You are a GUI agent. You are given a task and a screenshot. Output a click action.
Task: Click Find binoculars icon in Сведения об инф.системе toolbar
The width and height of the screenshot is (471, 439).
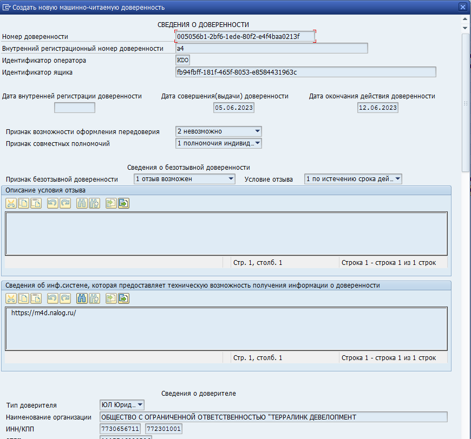pos(82,298)
